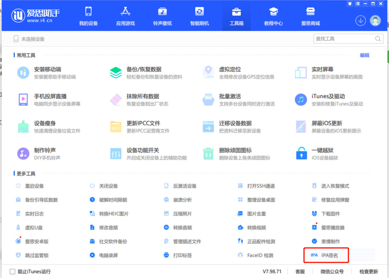
Task: Launch the 一键越狱 lock icon
Action: (x=301, y=154)
